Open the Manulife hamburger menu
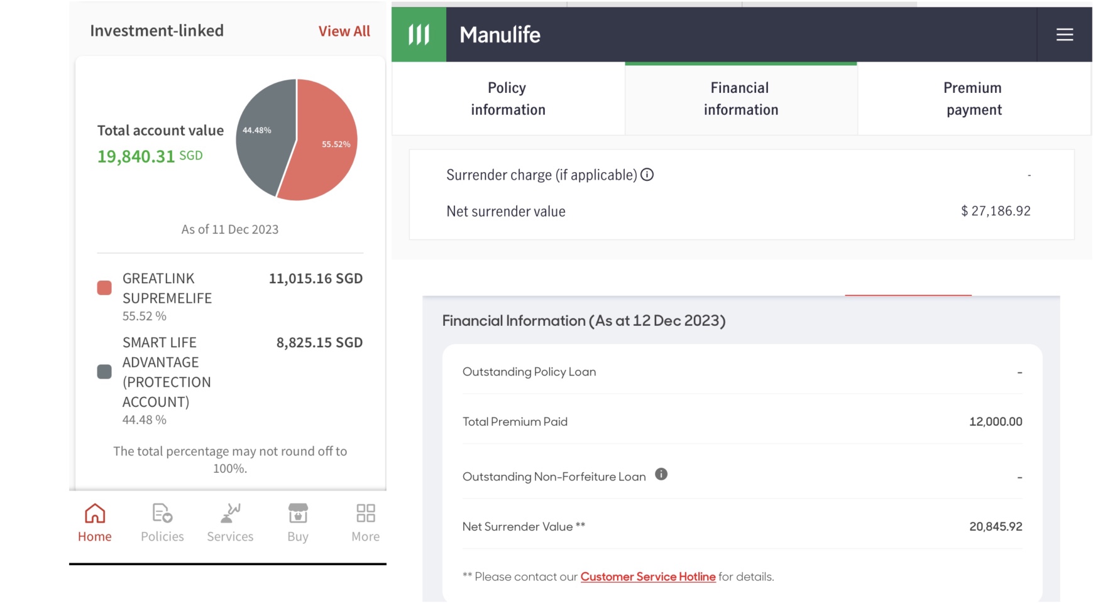This screenshot has height=611, width=1093. click(x=1064, y=35)
